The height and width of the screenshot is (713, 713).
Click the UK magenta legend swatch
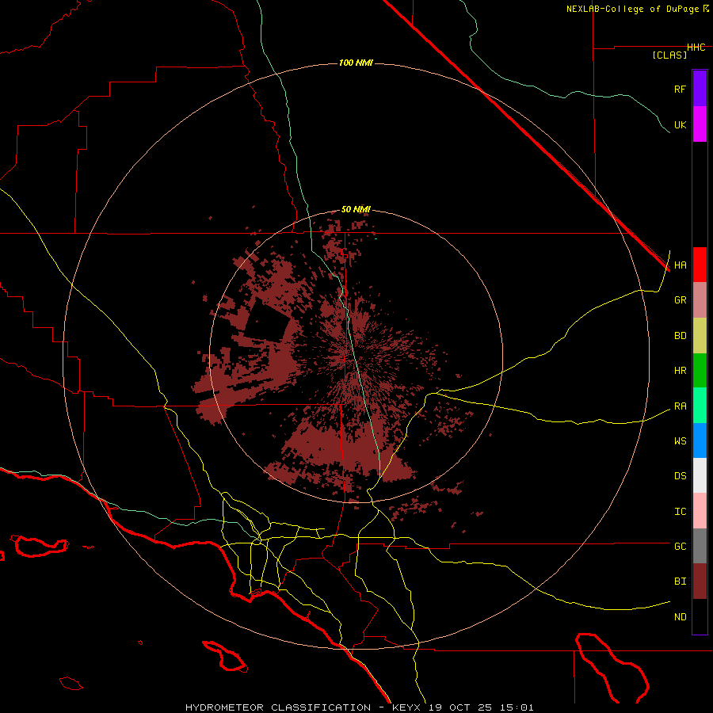point(700,124)
